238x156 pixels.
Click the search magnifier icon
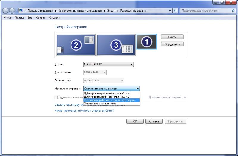coord(233,11)
